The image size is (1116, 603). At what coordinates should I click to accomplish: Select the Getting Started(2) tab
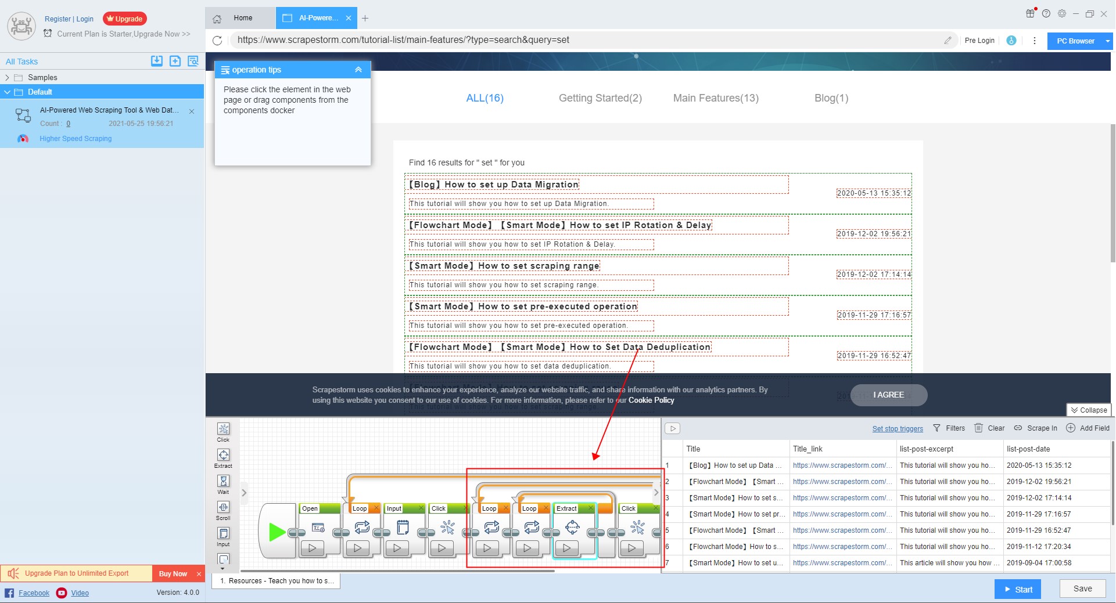pos(600,98)
